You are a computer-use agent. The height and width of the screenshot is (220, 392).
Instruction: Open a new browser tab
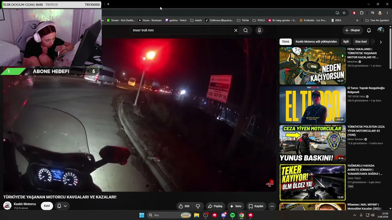108,4
